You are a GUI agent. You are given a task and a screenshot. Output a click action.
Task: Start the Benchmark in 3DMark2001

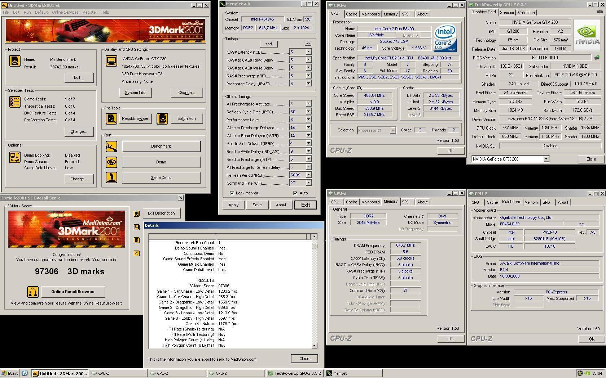161,146
